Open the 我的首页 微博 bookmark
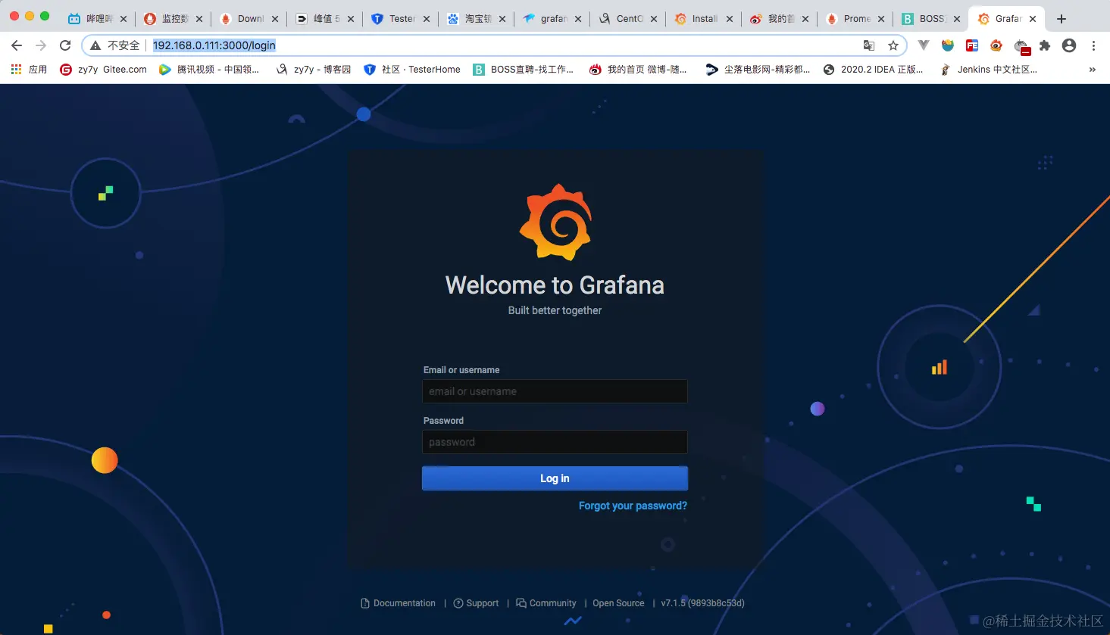This screenshot has height=635, width=1110. [x=638, y=69]
